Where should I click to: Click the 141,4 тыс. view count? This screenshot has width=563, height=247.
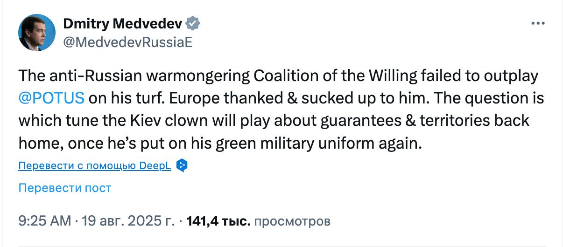click(x=218, y=221)
